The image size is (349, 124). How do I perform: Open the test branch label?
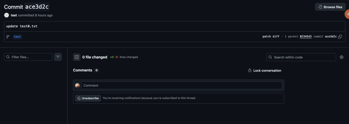pos(17,37)
